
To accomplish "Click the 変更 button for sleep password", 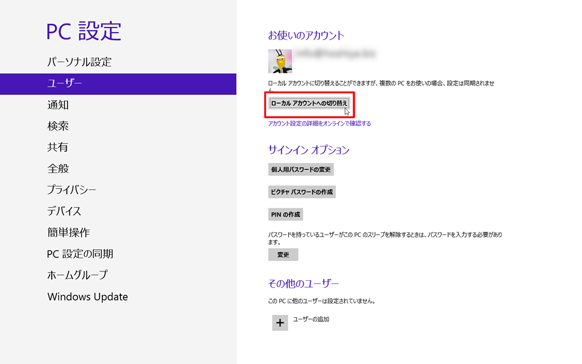I will pos(283,255).
